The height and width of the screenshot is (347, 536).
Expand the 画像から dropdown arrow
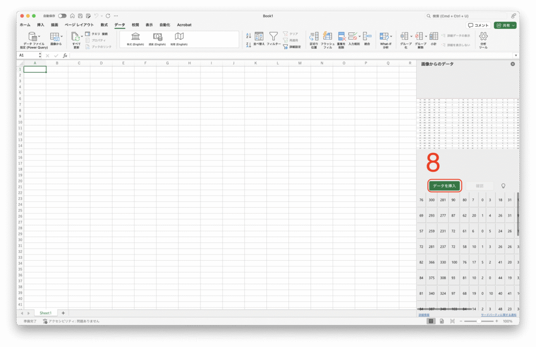(62, 36)
